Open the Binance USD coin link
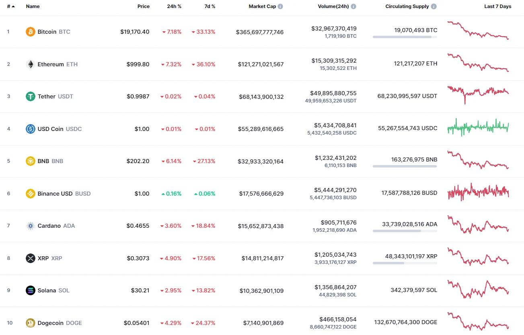Screen dimensions: 524x335 [55, 194]
